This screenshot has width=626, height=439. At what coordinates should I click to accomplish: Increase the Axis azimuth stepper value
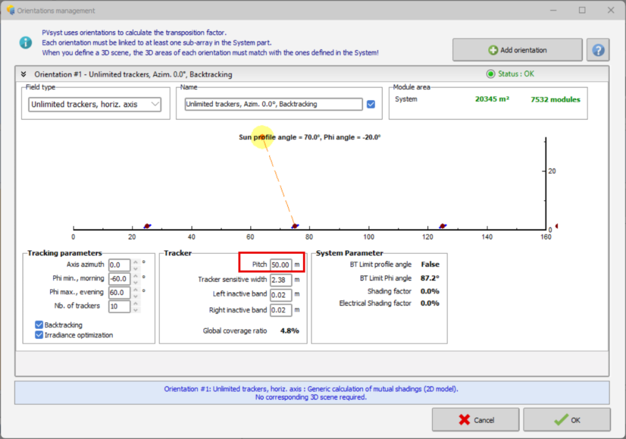(x=136, y=262)
